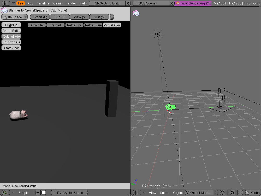Open the viewport draw type cube selector

[224, 193]
